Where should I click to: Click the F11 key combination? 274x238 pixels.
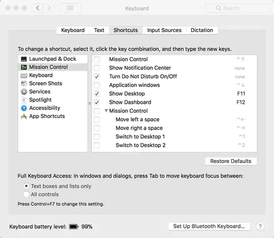coord(241,94)
